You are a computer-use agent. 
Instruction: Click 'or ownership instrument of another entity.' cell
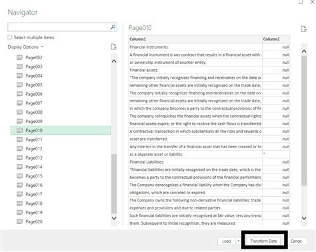(x=195, y=63)
